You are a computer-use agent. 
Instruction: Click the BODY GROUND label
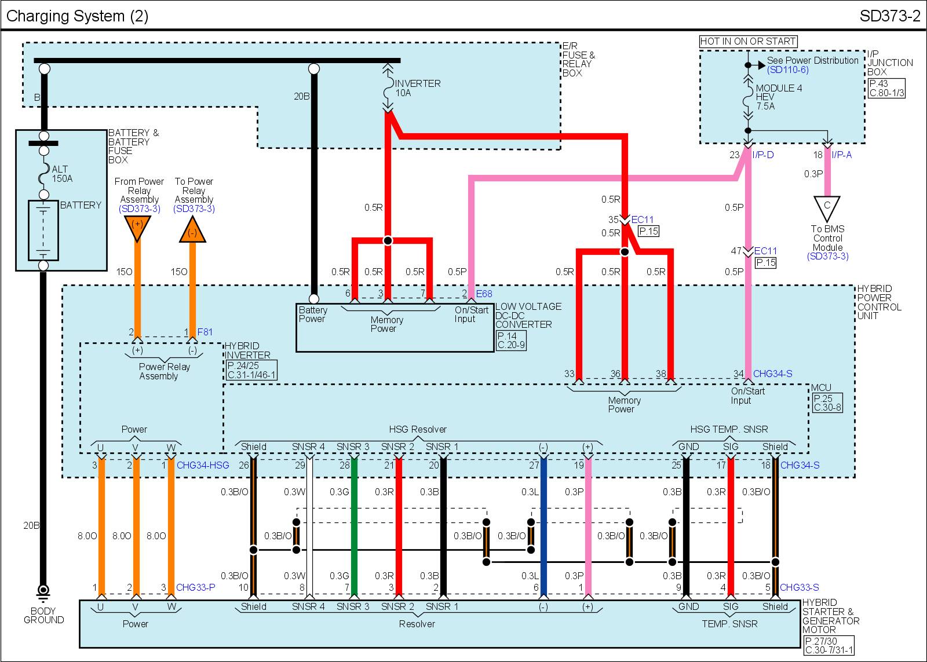43,616
